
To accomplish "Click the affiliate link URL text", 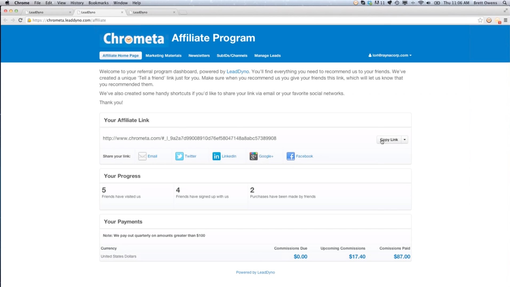I will pos(189,138).
